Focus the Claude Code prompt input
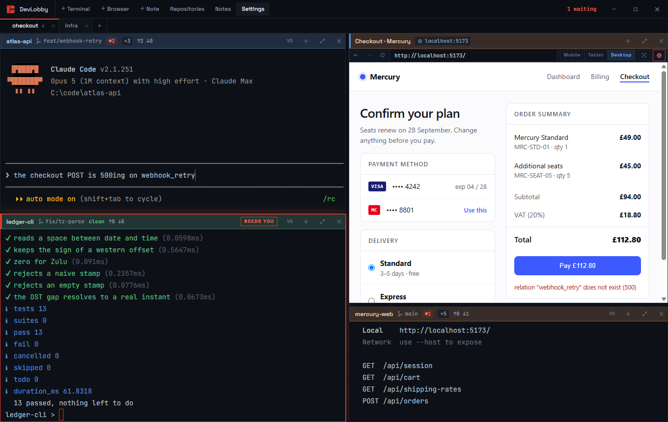Screen dimensions: 668x422 click(x=174, y=175)
